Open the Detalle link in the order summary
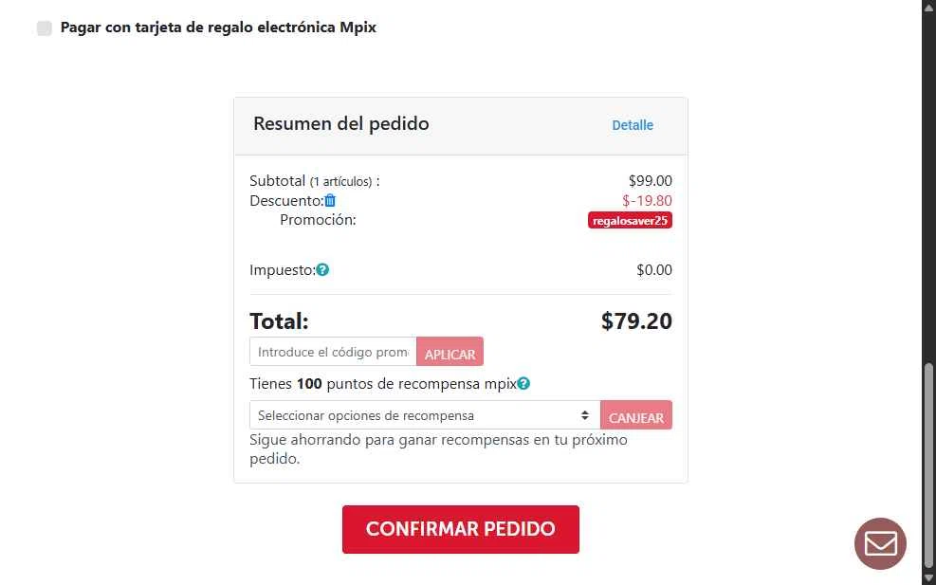The width and height of the screenshot is (936, 585). pos(633,125)
